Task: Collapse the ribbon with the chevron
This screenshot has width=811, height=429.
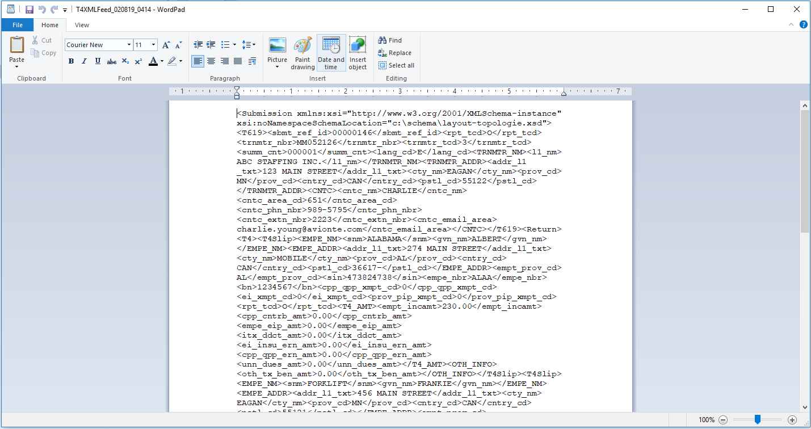Action: [792, 24]
